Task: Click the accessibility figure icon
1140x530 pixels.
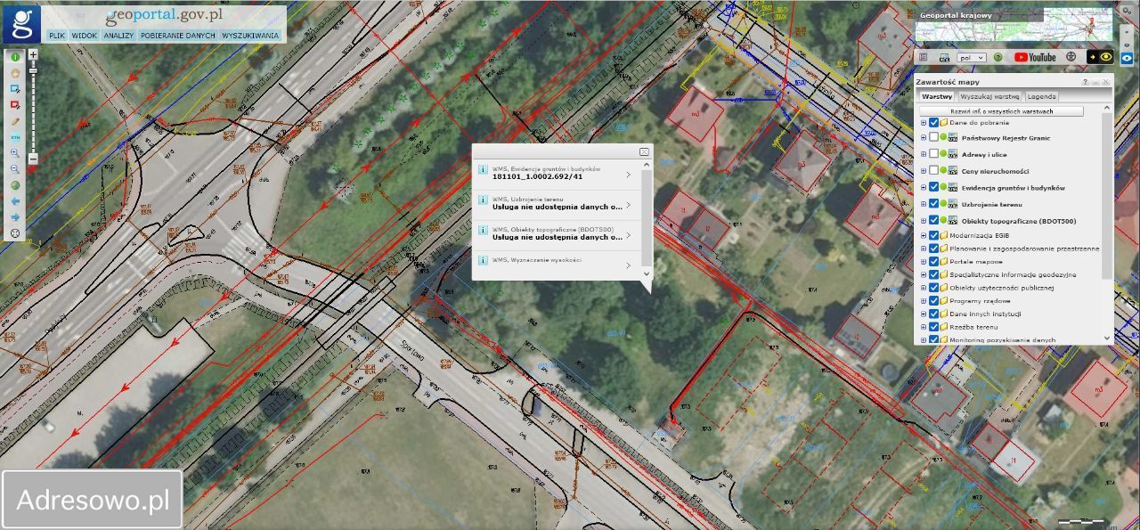Action: coord(1071,57)
